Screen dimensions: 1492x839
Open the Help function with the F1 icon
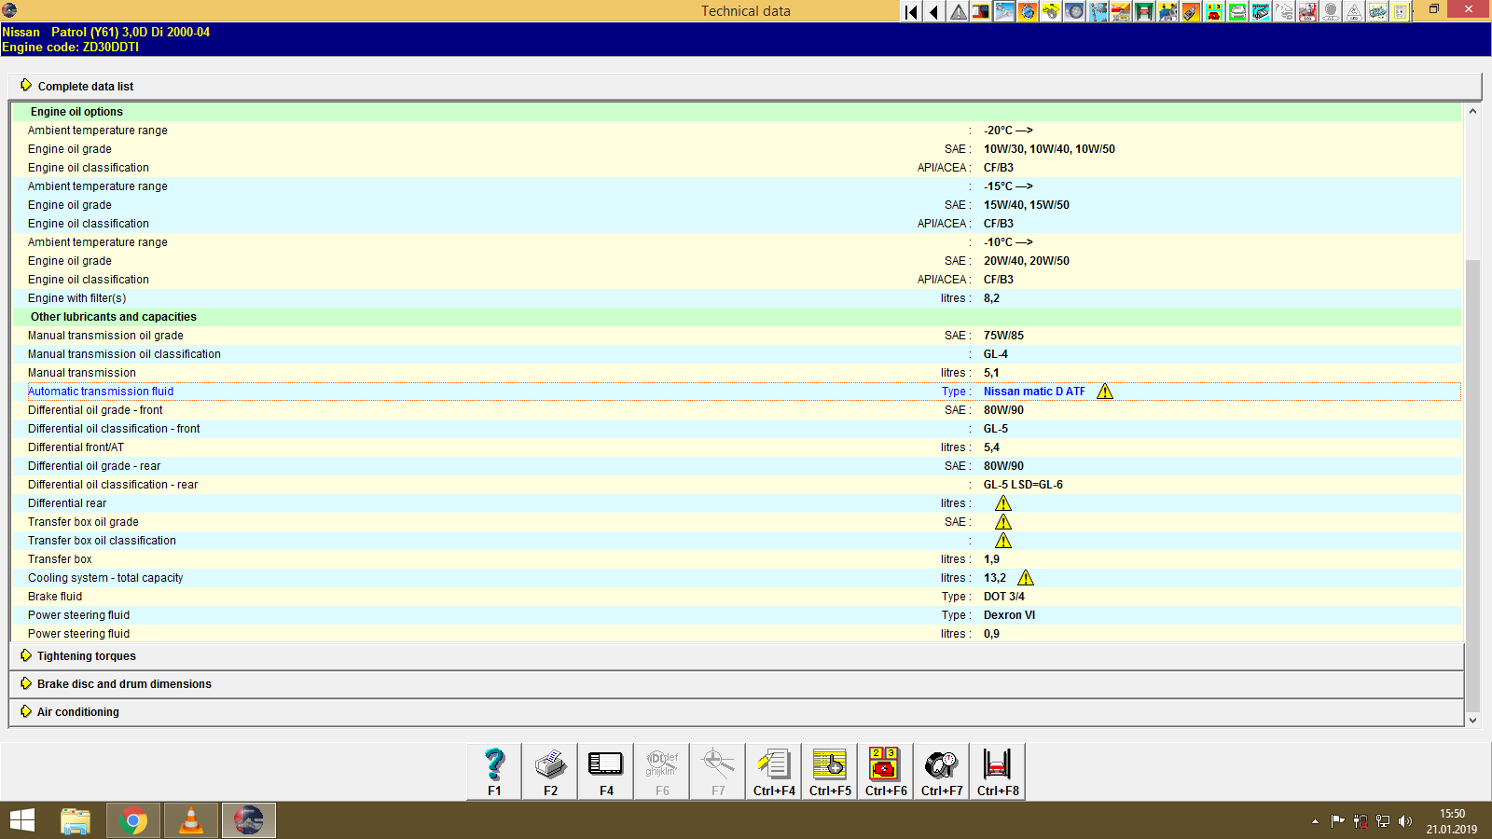(x=492, y=771)
